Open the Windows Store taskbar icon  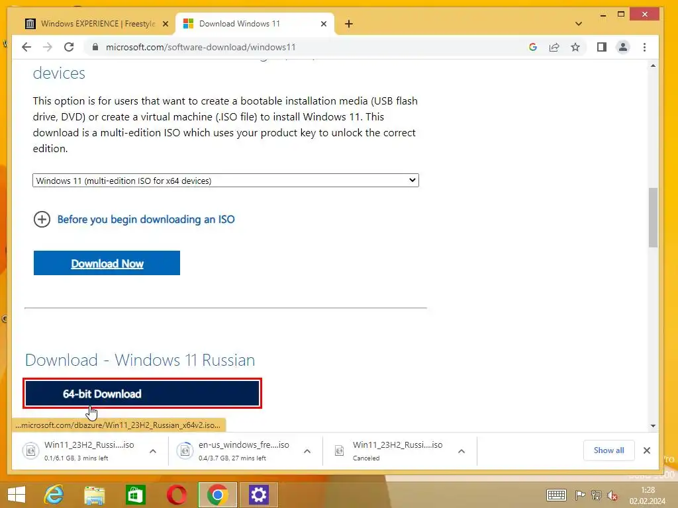[135, 495]
